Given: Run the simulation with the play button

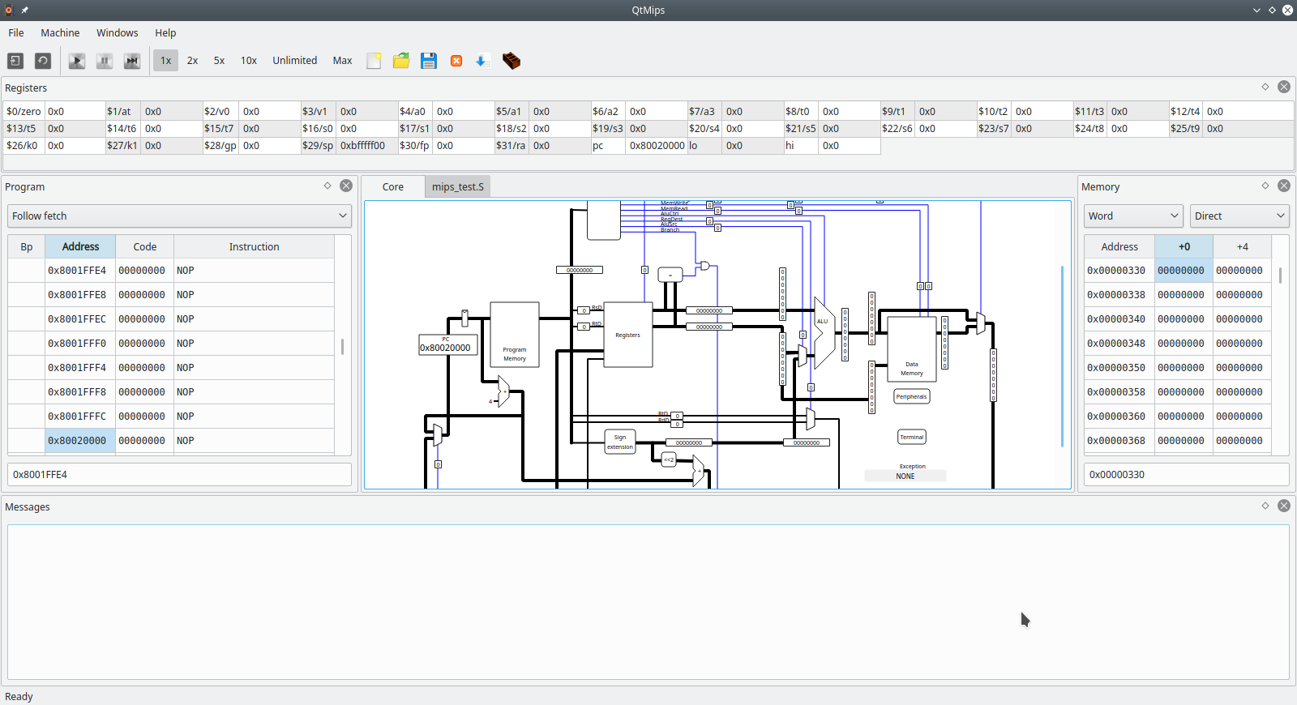Looking at the screenshot, I should (77, 61).
